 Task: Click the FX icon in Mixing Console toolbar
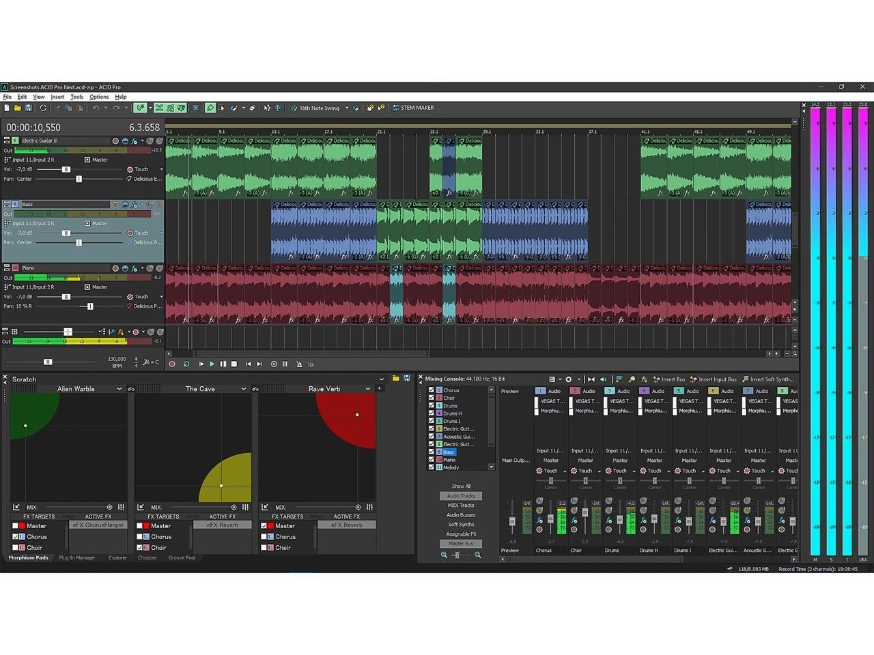click(x=644, y=379)
